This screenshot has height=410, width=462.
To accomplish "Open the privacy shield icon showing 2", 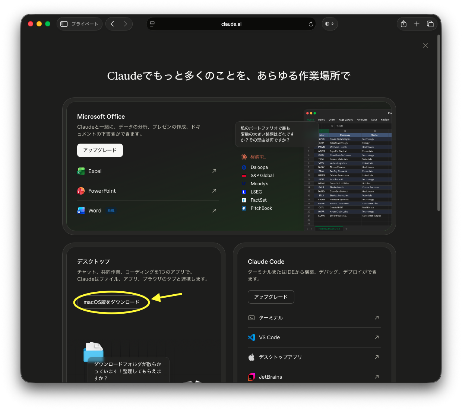I will [329, 24].
